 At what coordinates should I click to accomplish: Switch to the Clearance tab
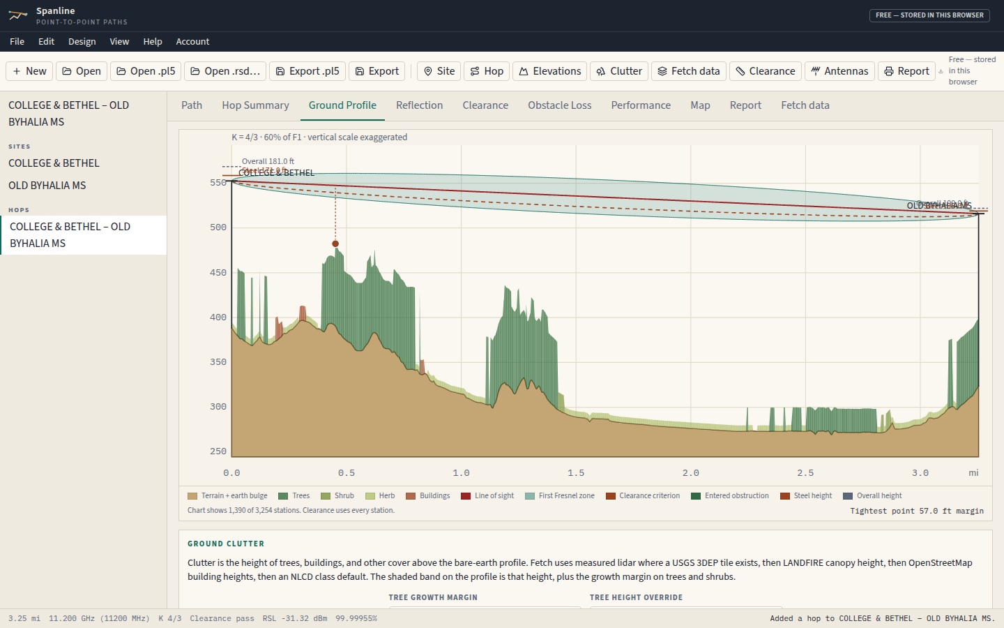pyautogui.click(x=485, y=105)
